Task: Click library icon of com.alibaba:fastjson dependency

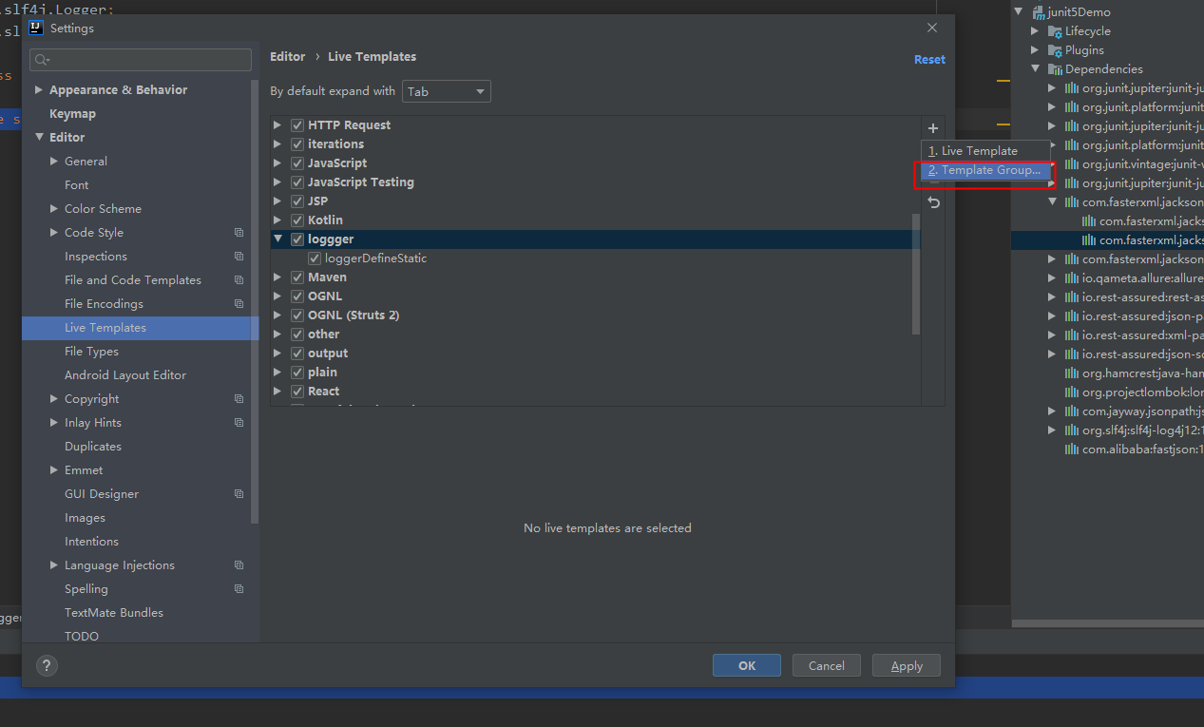Action: pos(1072,450)
